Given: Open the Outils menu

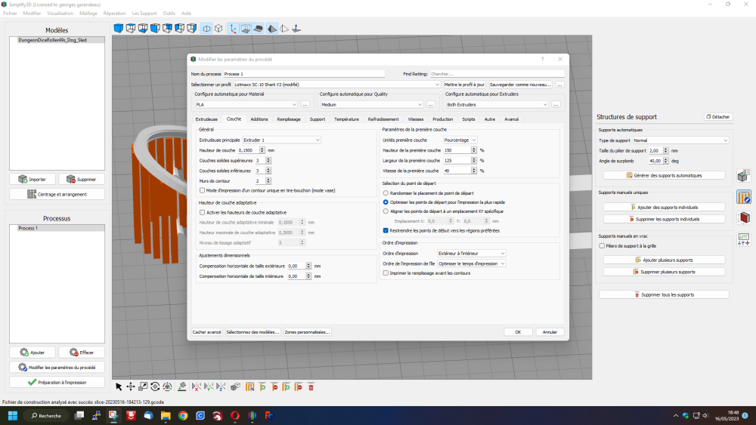Looking at the screenshot, I should [169, 14].
